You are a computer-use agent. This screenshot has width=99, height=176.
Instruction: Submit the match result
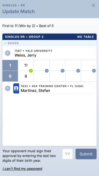coord(86,154)
